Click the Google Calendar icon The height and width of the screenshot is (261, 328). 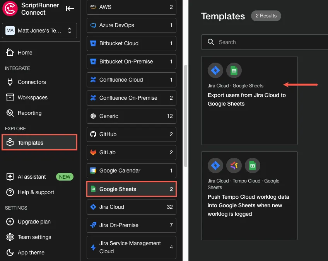coord(93,171)
